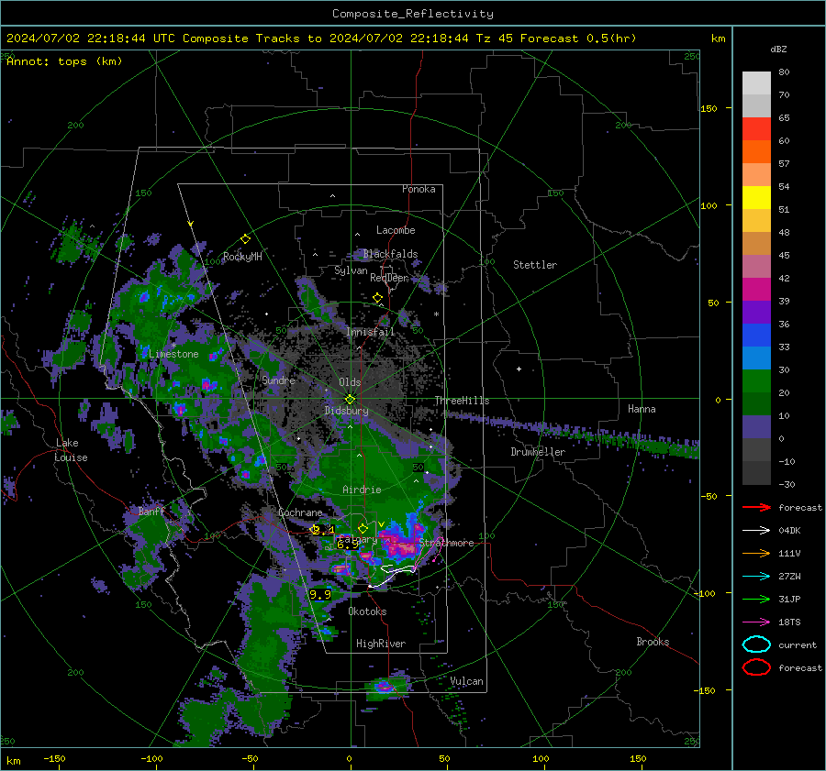Click the Limestone label
This screenshot has width=826, height=771.
(173, 354)
